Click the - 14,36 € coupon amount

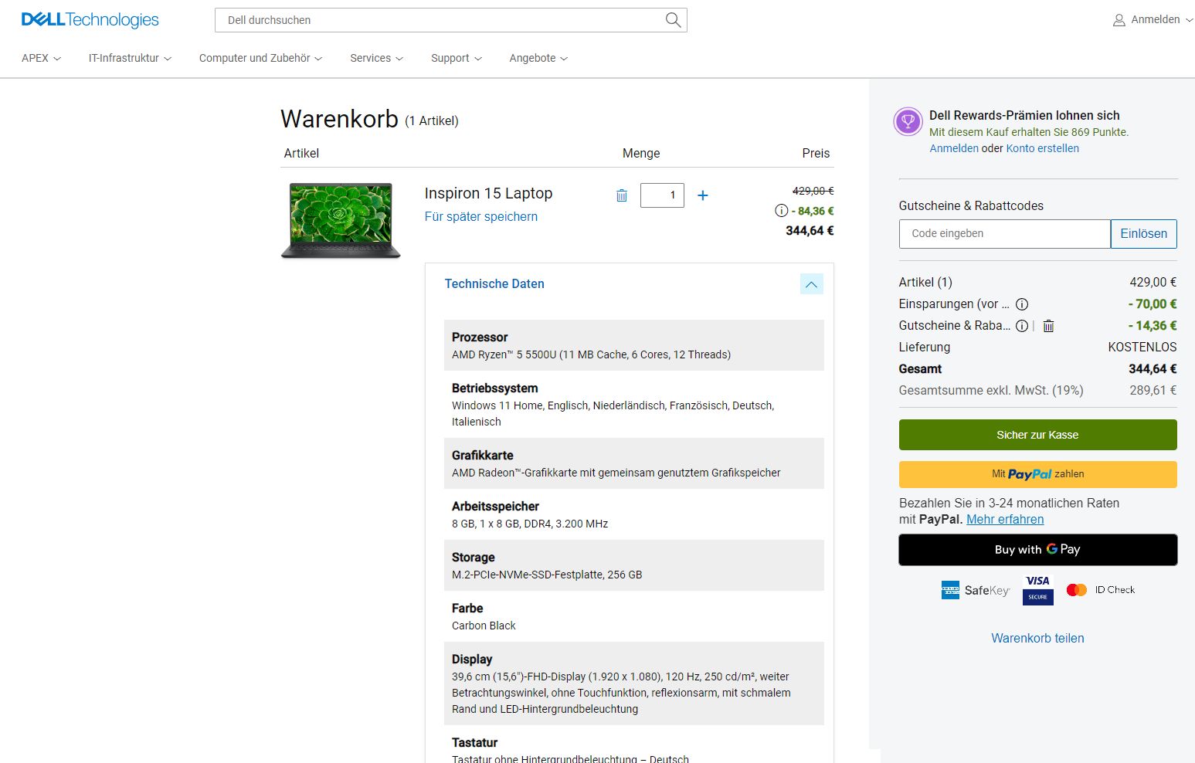(x=1153, y=326)
